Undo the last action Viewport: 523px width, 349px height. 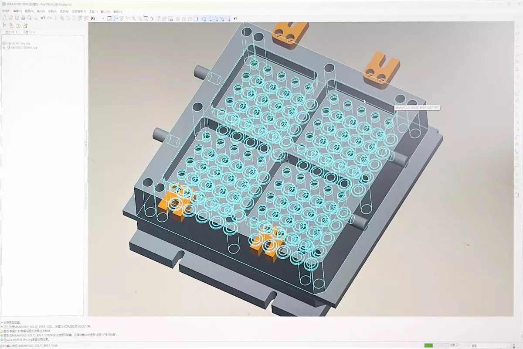[43, 18]
